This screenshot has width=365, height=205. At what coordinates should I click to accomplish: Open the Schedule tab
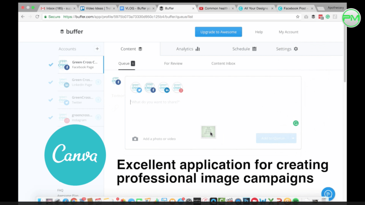tap(244, 49)
